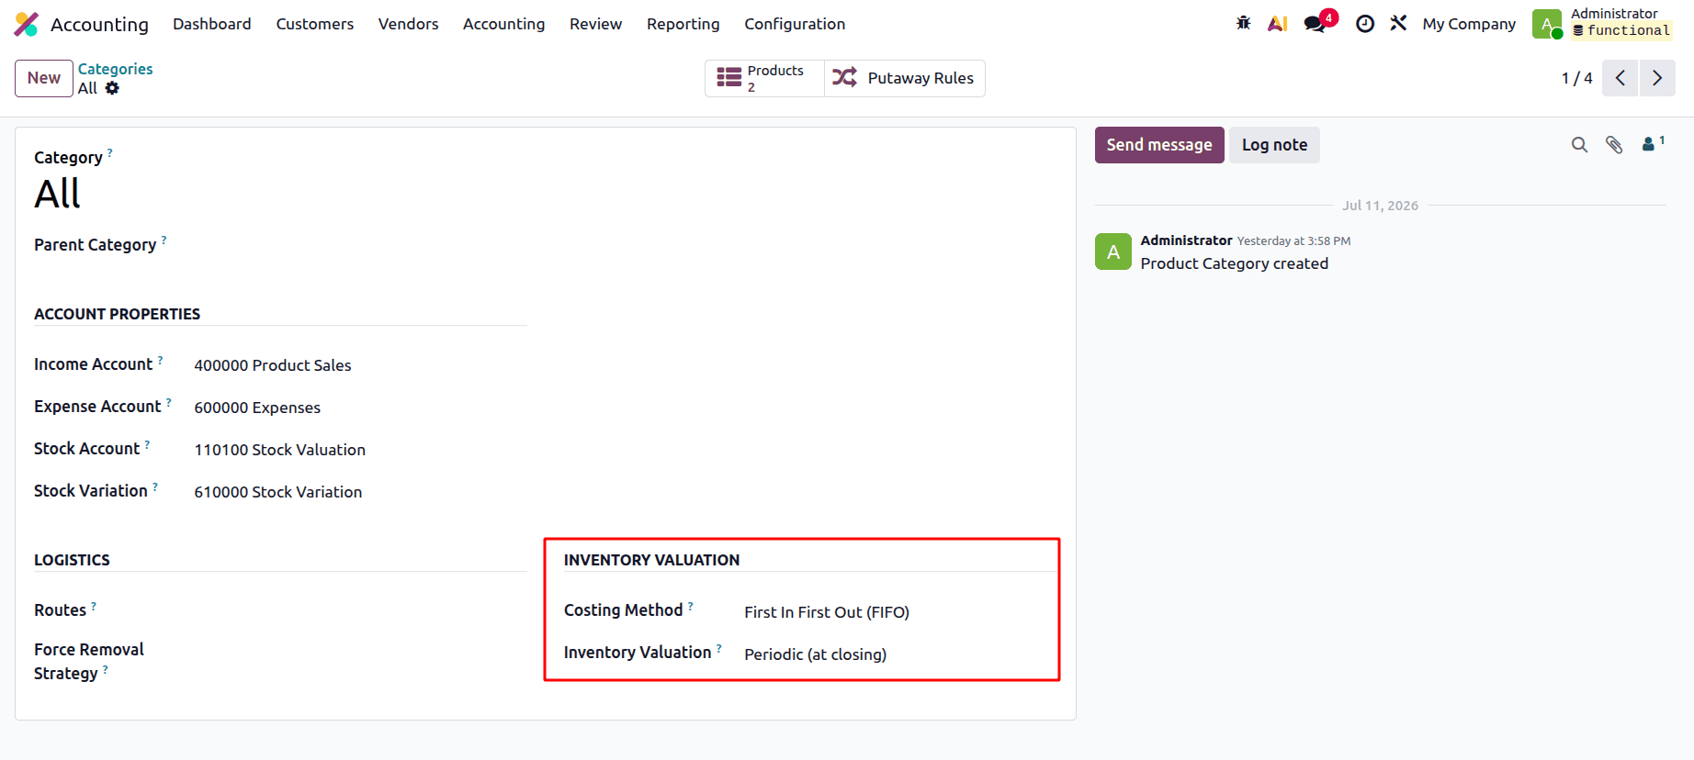Go to the previous category record
The image size is (1694, 760).
(x=1621, y=78)
